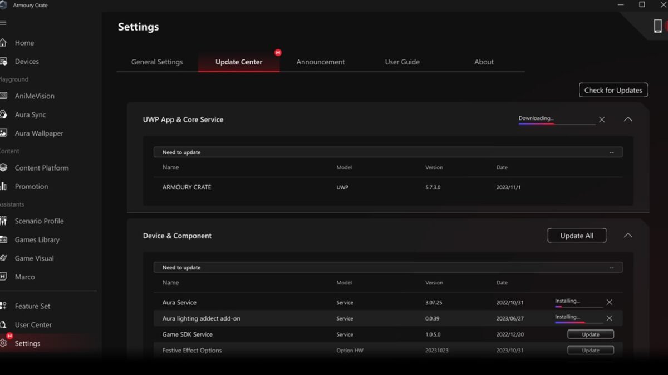
Task: Click version 5.7.3.0 value
Action: 433,187
